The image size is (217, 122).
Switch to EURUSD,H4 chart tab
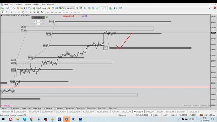point(7,111)
